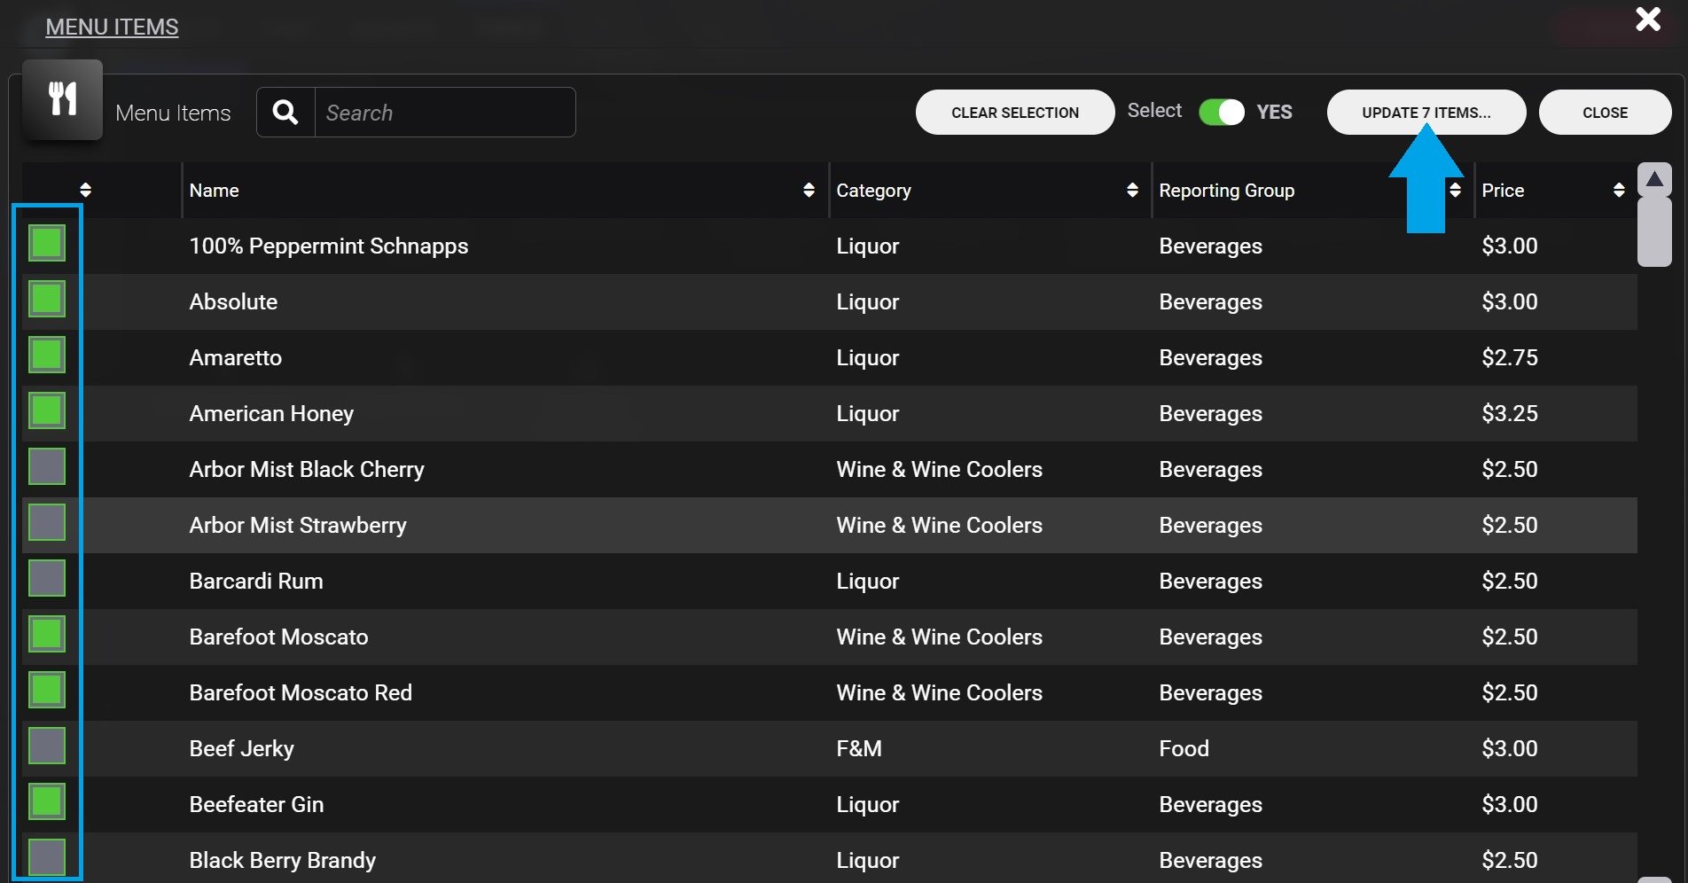Sort the Price column
The height and width of the screenshot is (883, 1688).
tap(1620, 190)
